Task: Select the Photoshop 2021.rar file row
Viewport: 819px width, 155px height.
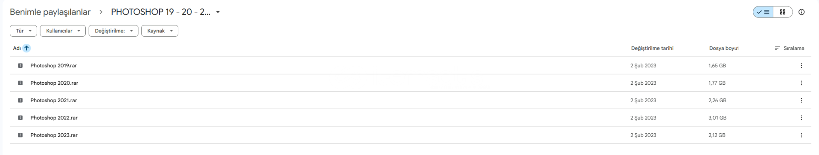Action: pos(410,100)
